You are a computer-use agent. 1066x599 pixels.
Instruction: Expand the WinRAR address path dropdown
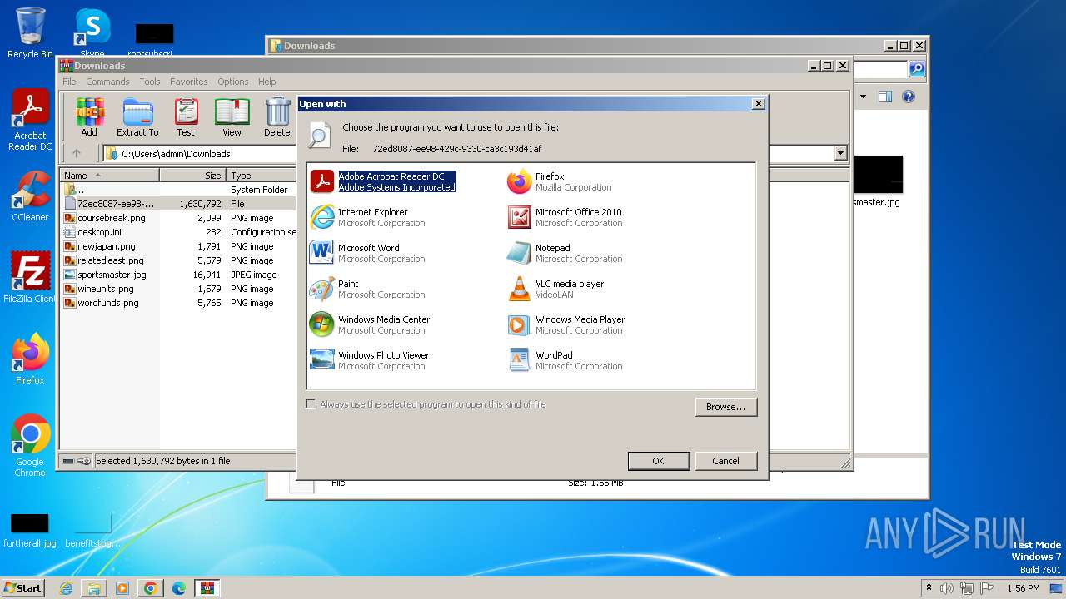(840, 153)
